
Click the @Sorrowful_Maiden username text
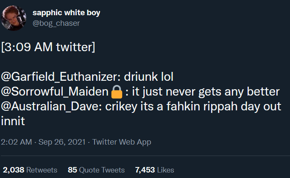coord(55,92)
